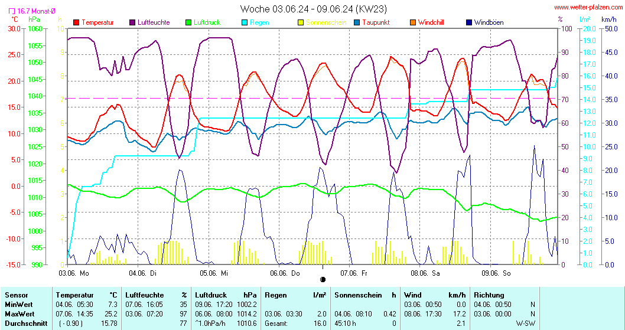
Task: Click the 04.06. Di date label
Action: [x=143, y=273]
